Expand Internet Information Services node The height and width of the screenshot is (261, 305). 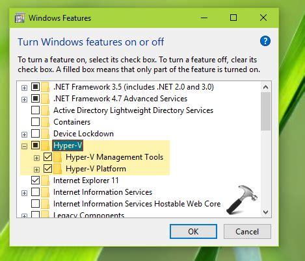pyautogui.click(x=24, y=193)
